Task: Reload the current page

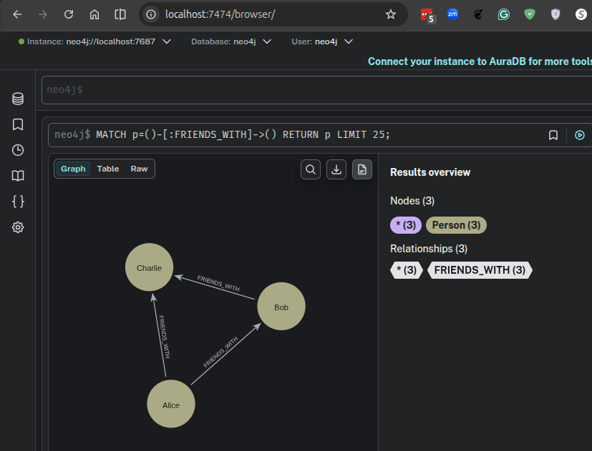Action: tap(68, 14)
